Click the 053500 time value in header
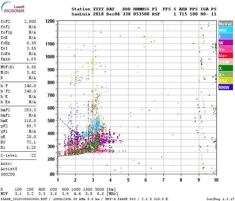 tap(141, 14)
